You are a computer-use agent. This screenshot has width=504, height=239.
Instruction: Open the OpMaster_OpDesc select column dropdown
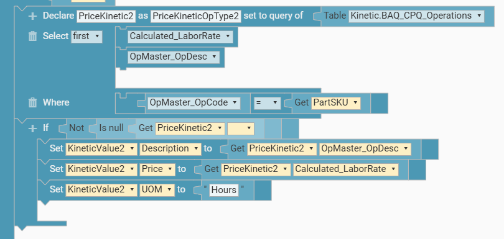pyautogui.click(x=174, y=56)
